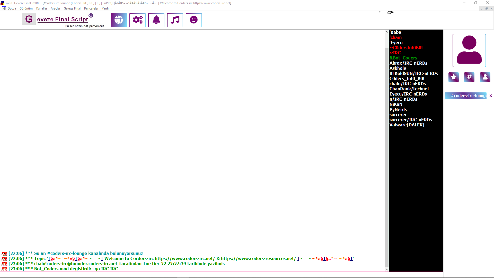Open the gears settings toolbar icon

137,20
